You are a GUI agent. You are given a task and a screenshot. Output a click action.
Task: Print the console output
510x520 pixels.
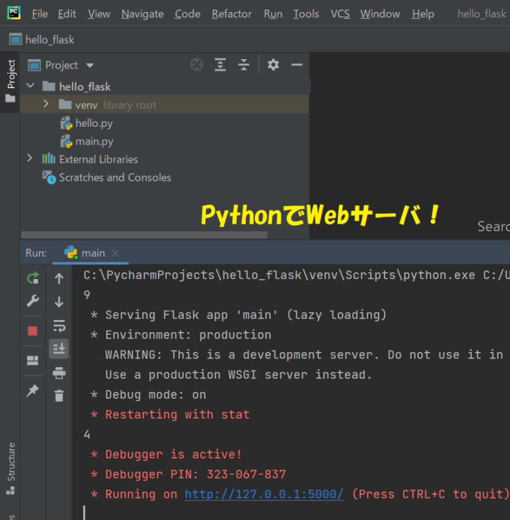(59, 373)
